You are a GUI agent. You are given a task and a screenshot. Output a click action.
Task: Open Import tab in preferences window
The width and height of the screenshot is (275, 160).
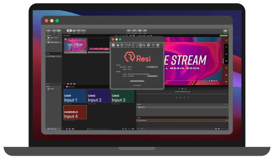pos(122,45)
